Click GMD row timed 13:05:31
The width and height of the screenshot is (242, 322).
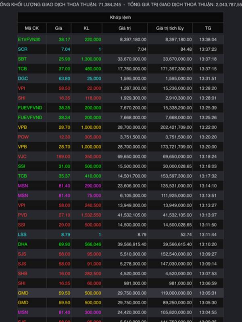[120, 293]
